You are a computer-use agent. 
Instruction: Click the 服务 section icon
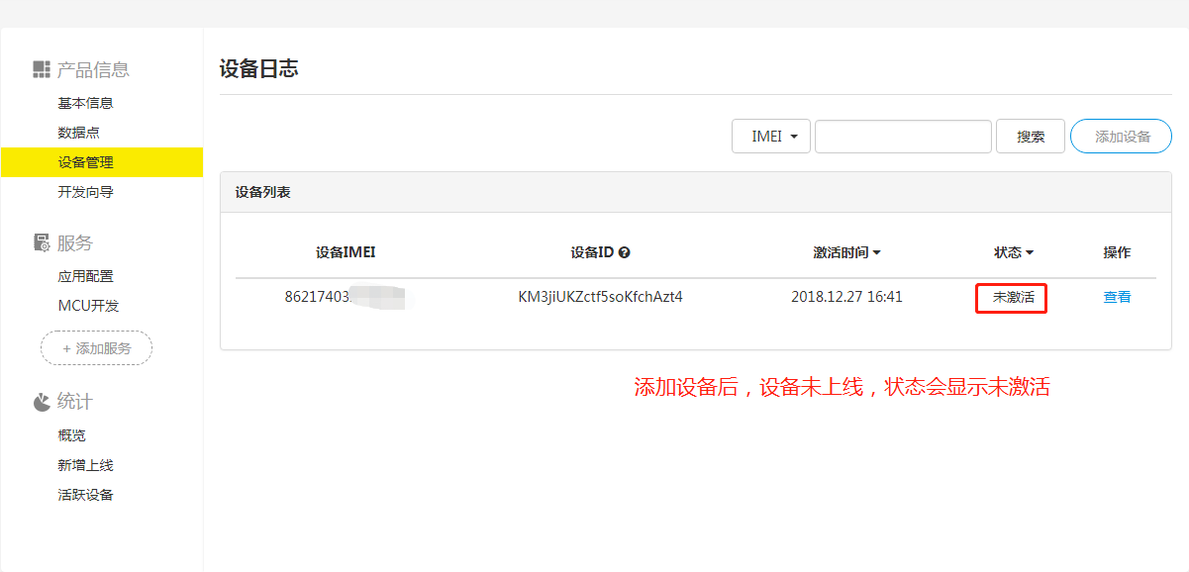41,243
